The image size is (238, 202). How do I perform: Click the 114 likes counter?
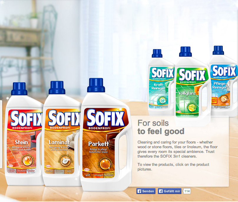(x=187, y=191)
